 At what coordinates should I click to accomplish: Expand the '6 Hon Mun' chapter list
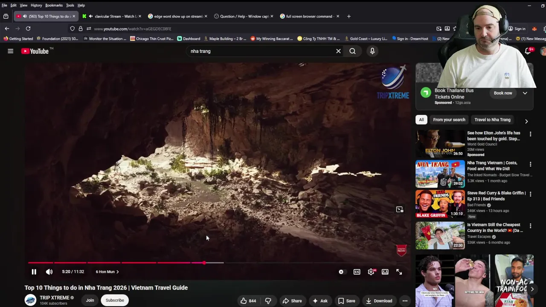pyautogui.click(x=107, y=272)
